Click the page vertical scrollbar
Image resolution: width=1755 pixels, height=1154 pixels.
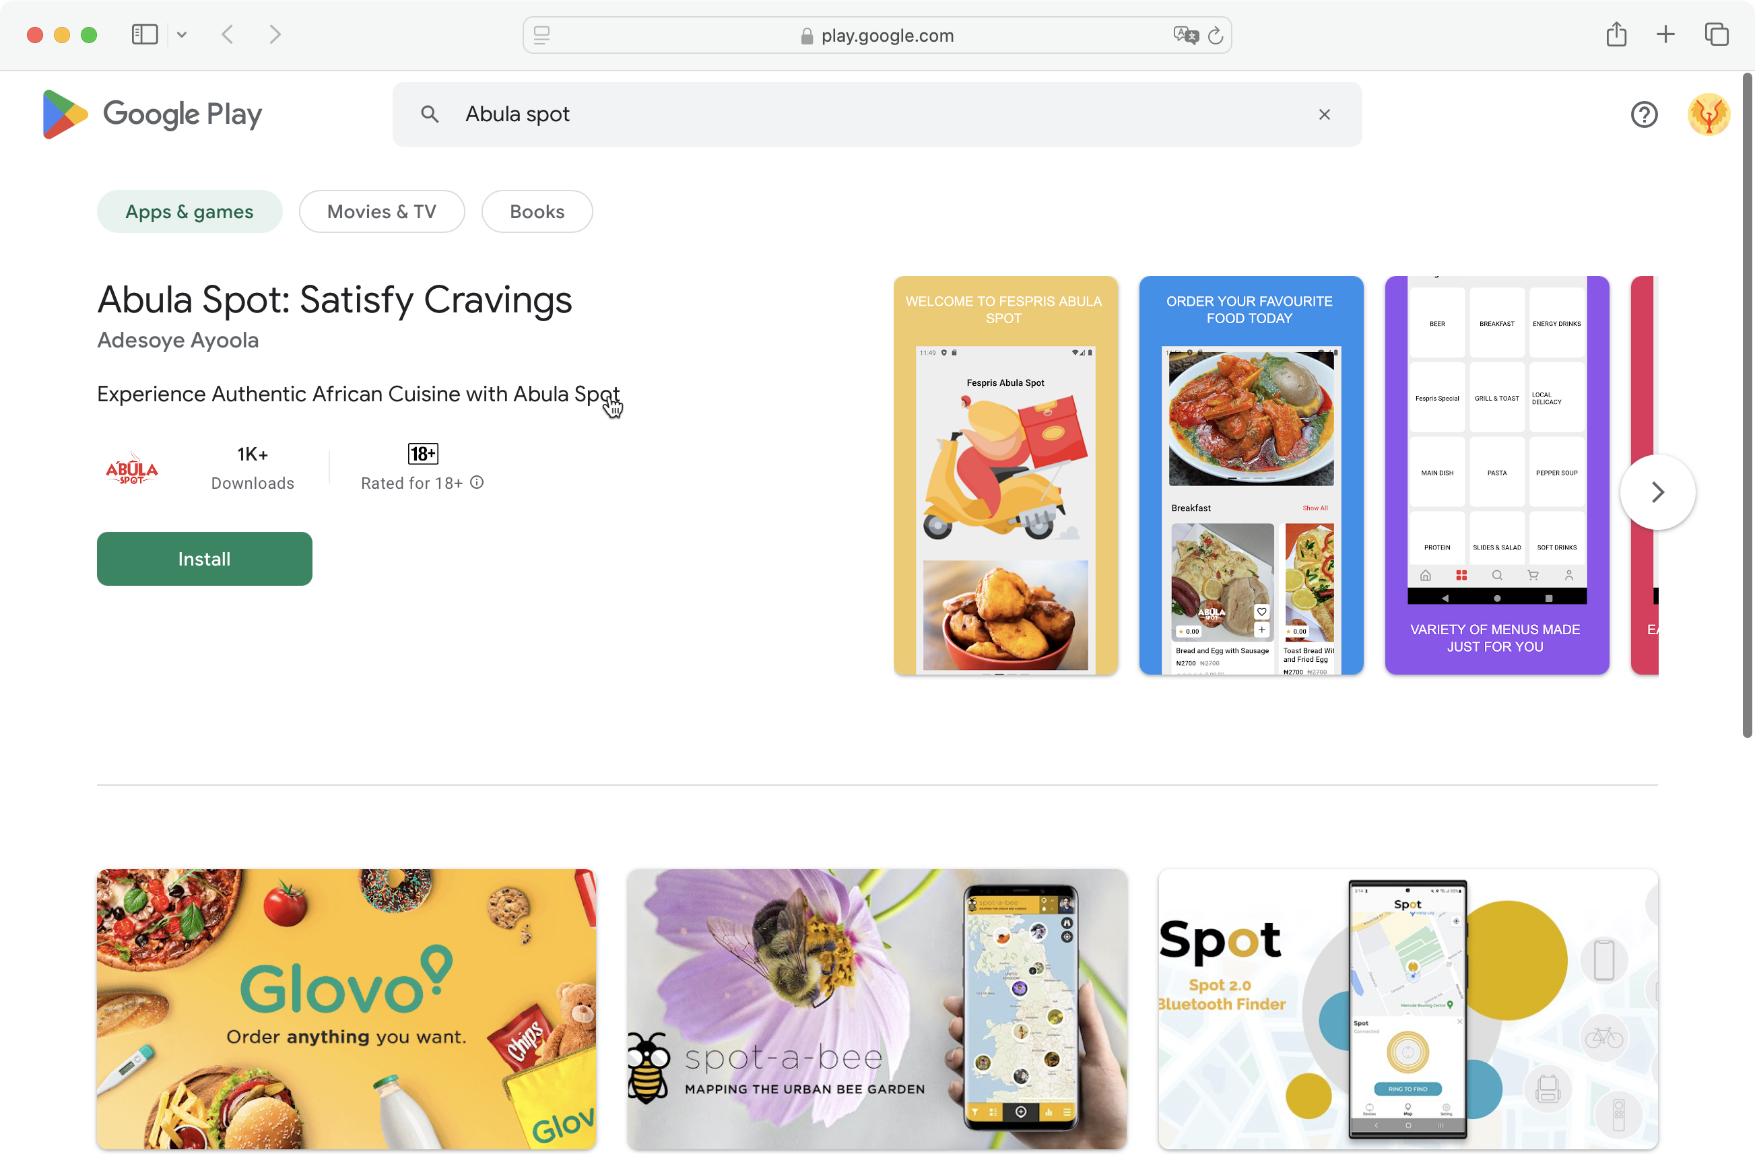click(1746, 404)
